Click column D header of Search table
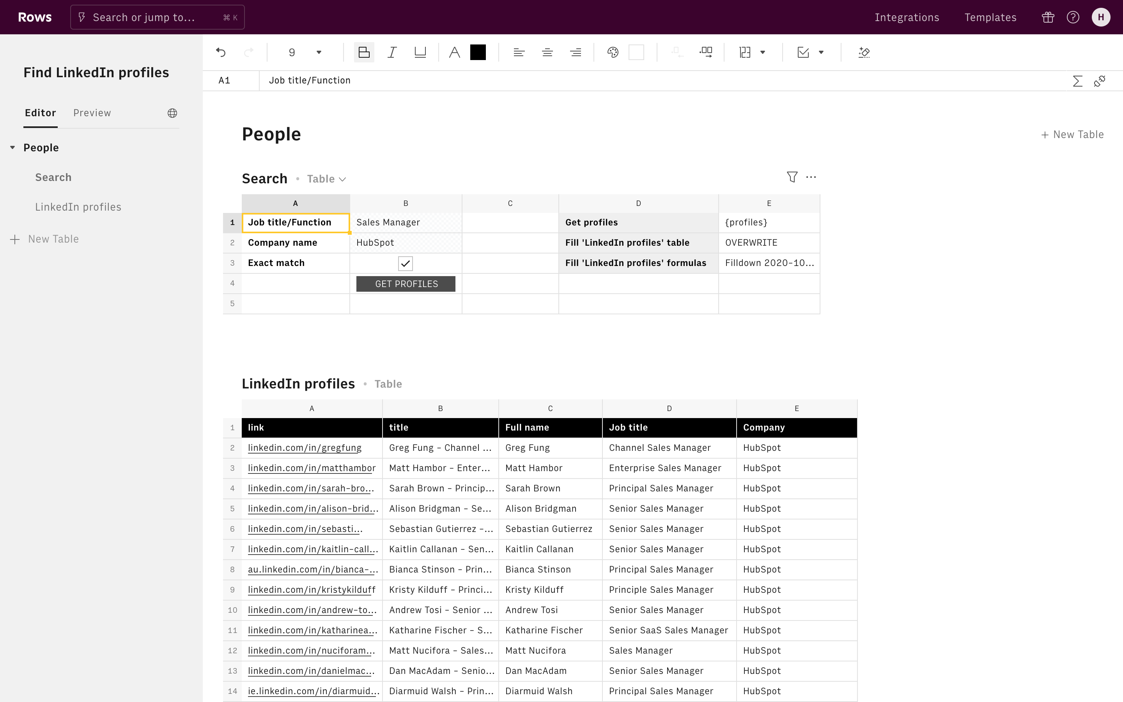 tap(639, 203)
